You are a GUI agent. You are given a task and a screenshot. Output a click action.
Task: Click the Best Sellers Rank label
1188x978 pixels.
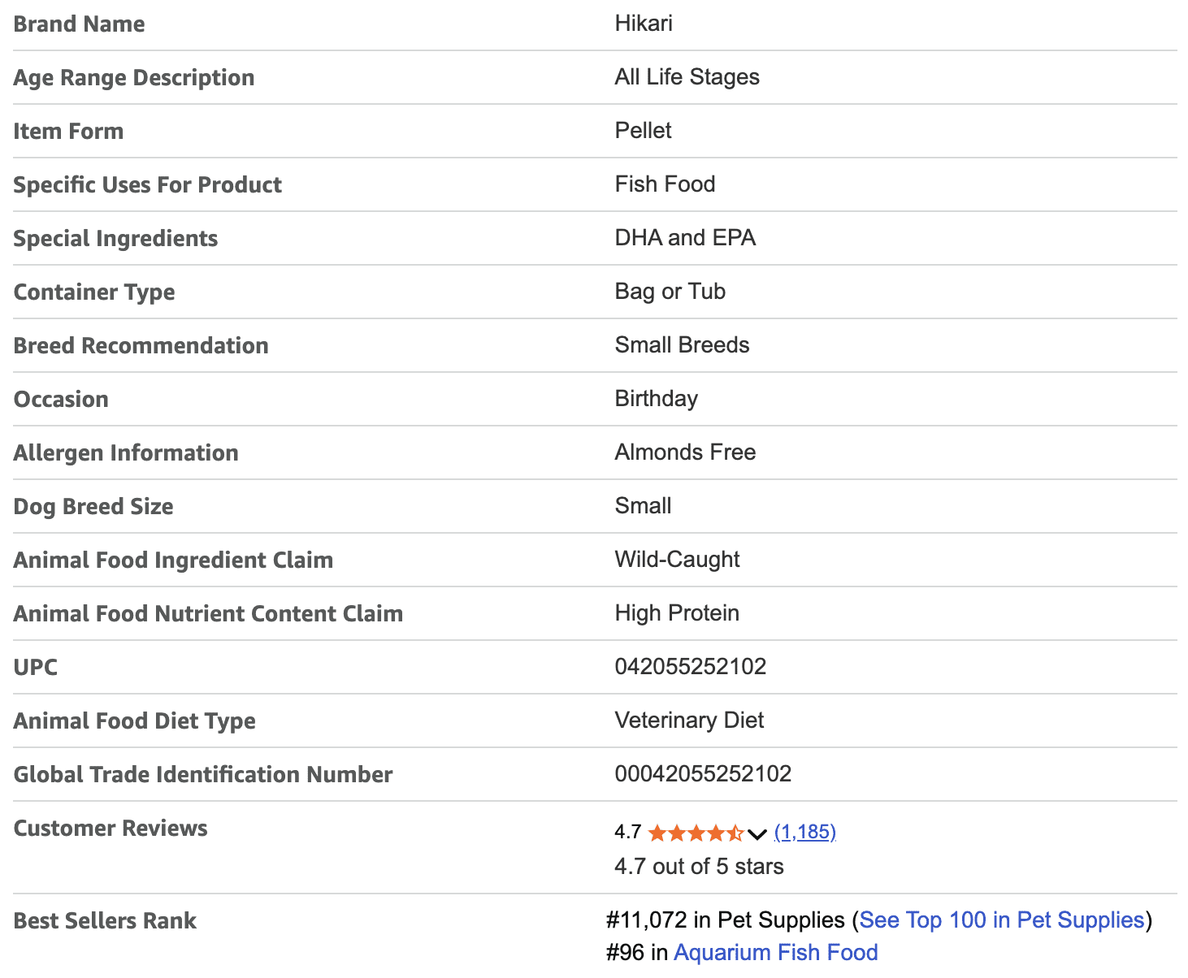point(105,921)
